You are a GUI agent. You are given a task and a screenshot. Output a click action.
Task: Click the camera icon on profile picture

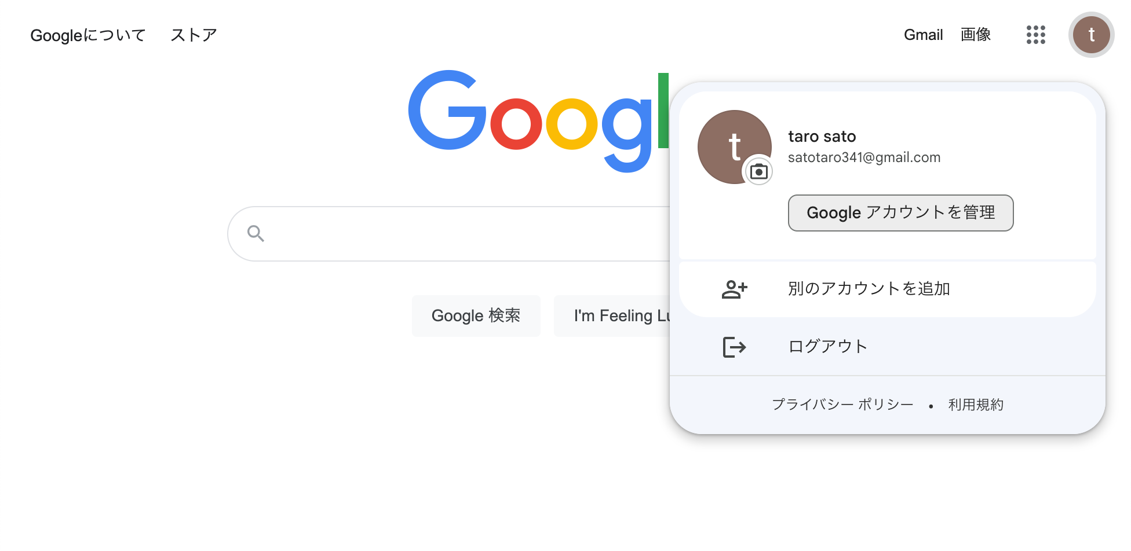point(758,171)
